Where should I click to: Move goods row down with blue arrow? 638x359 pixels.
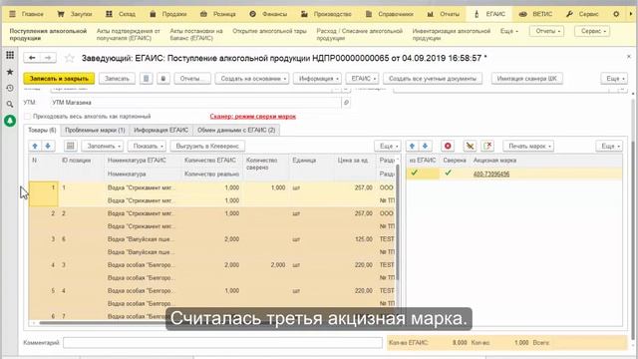pyautogui.click(x=48, y=146)
